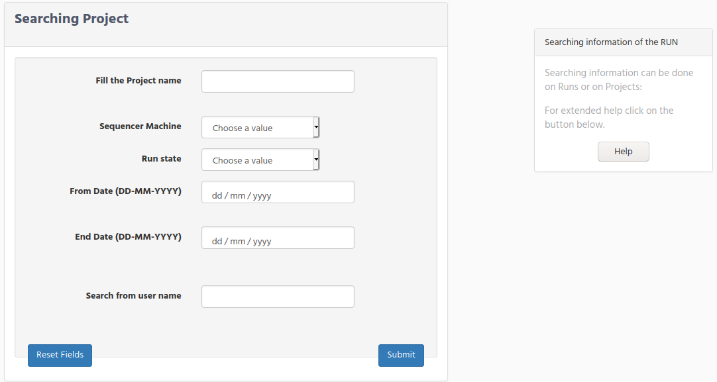
Task: Open extended Help from the info panel
Action: coord(624,151)
